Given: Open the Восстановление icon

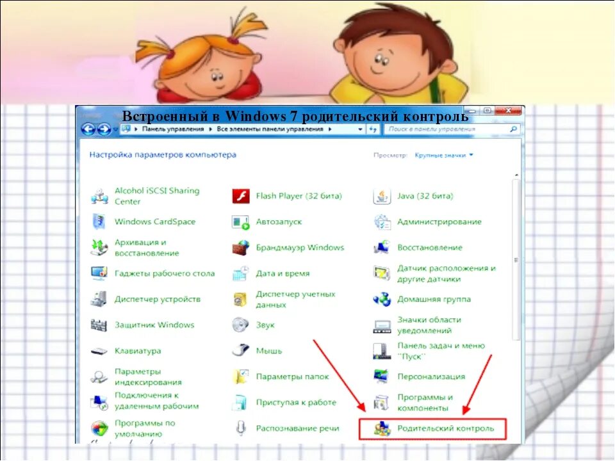Looking at the screenshot, I should click(382, 248).
